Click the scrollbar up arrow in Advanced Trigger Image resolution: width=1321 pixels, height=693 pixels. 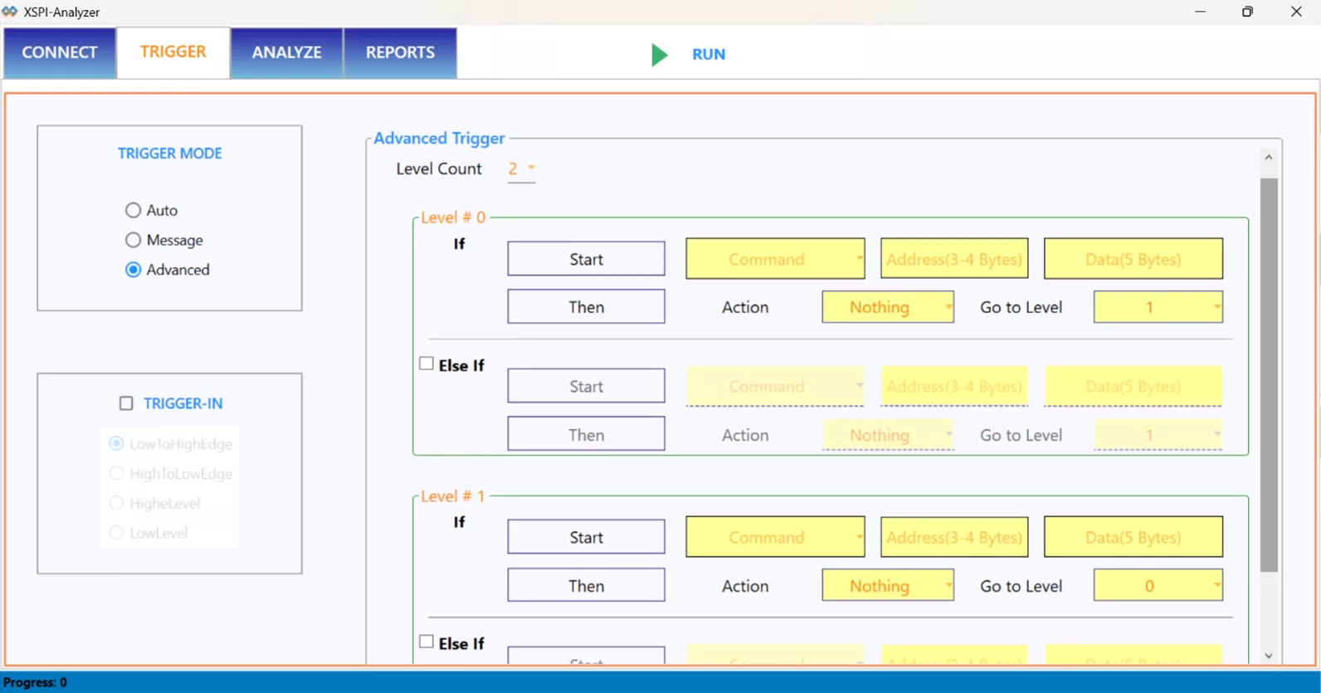click(x=1268, y=158)
